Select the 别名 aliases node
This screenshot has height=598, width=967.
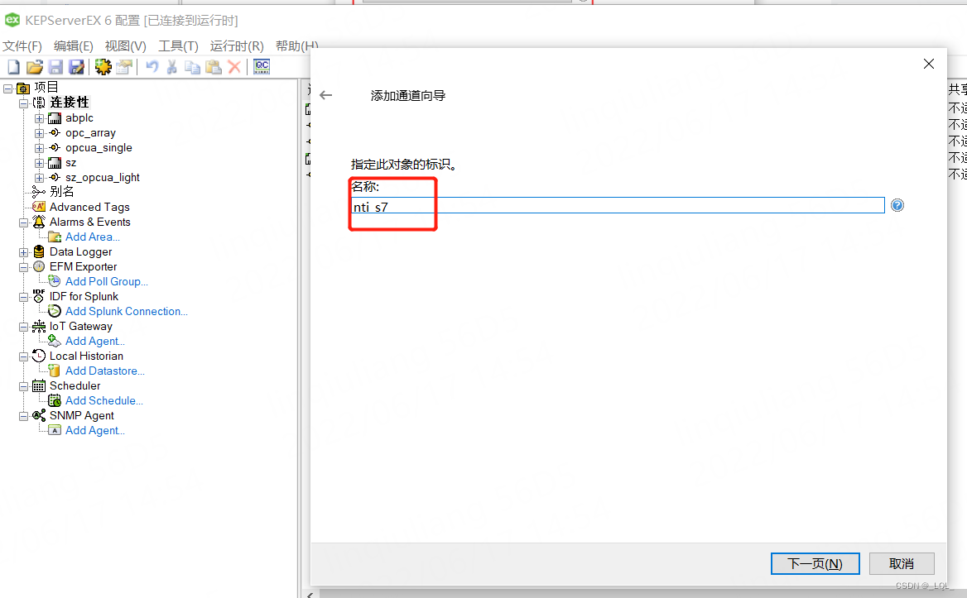coord(61,192)
